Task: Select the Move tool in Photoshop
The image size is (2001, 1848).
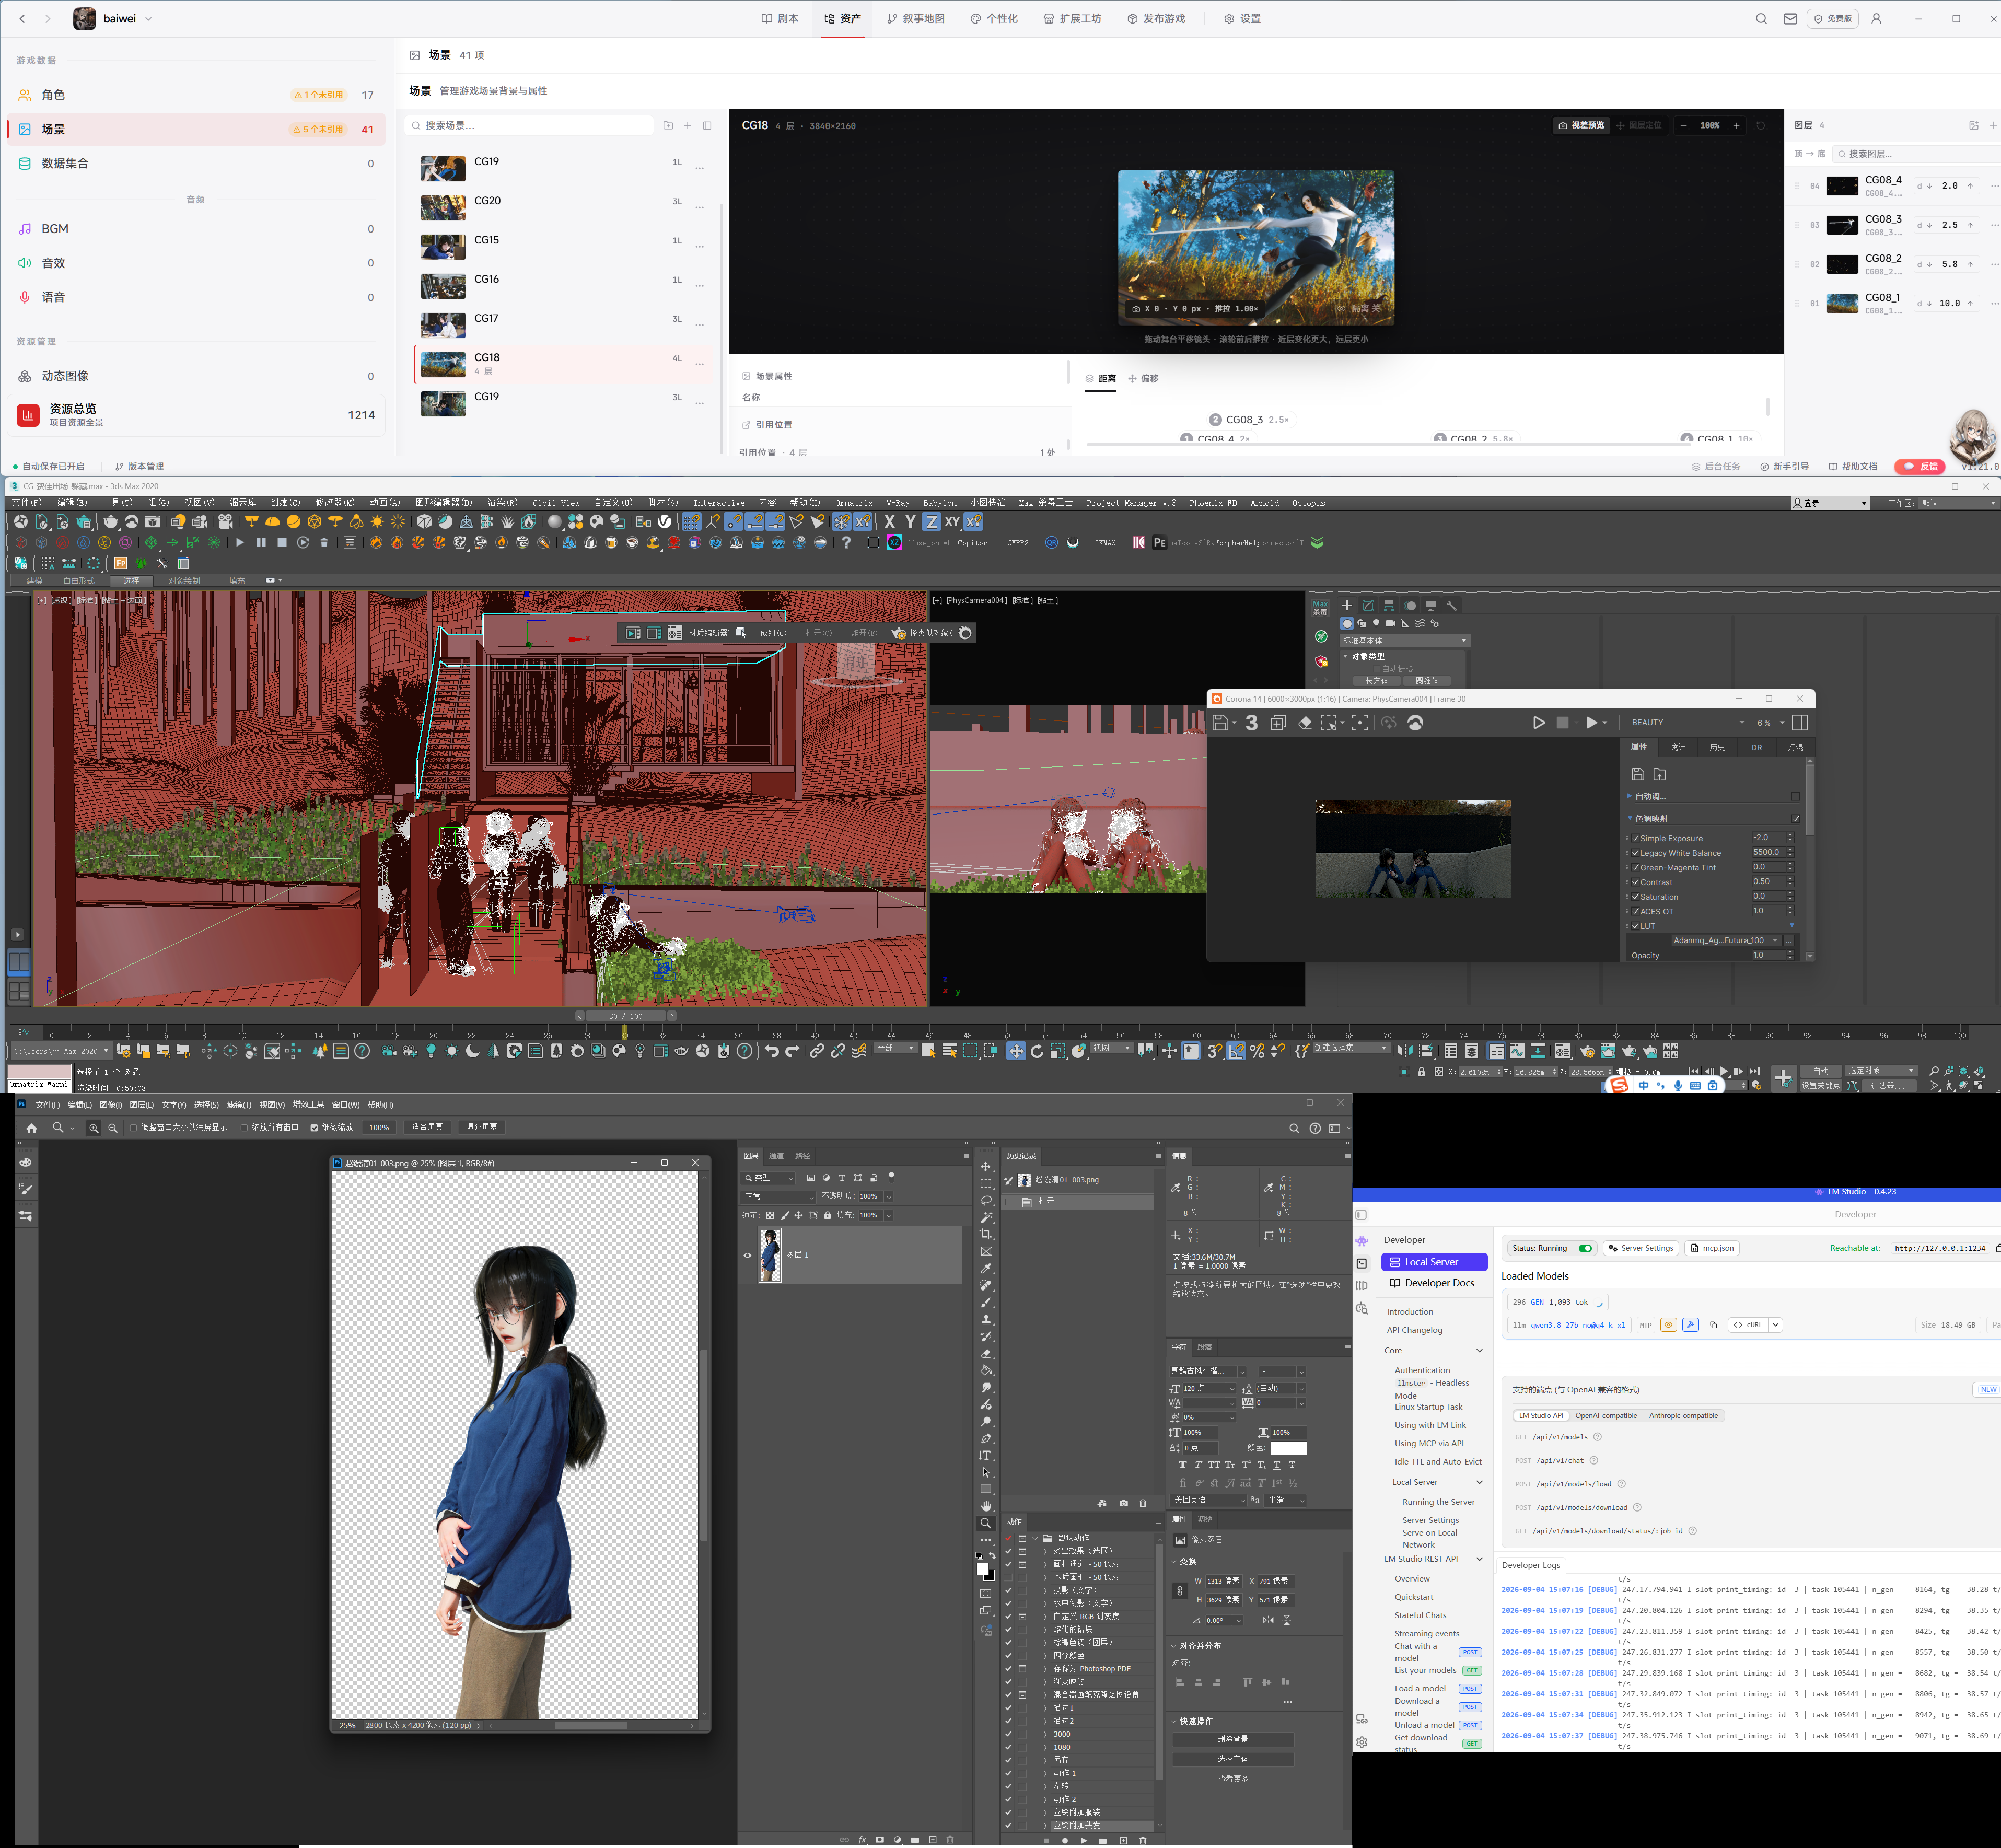Action: [x=986, y=1167]
